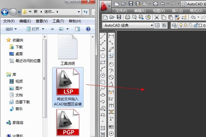Select the Polyline tool
The height and width of the screenshot is (137, 206).
[x=103, y=49]
